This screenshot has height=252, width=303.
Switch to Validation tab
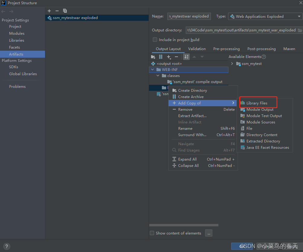click(197, 49)
